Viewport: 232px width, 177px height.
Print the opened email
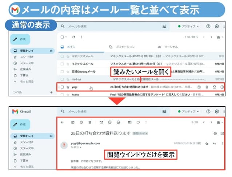coord(215,133)
